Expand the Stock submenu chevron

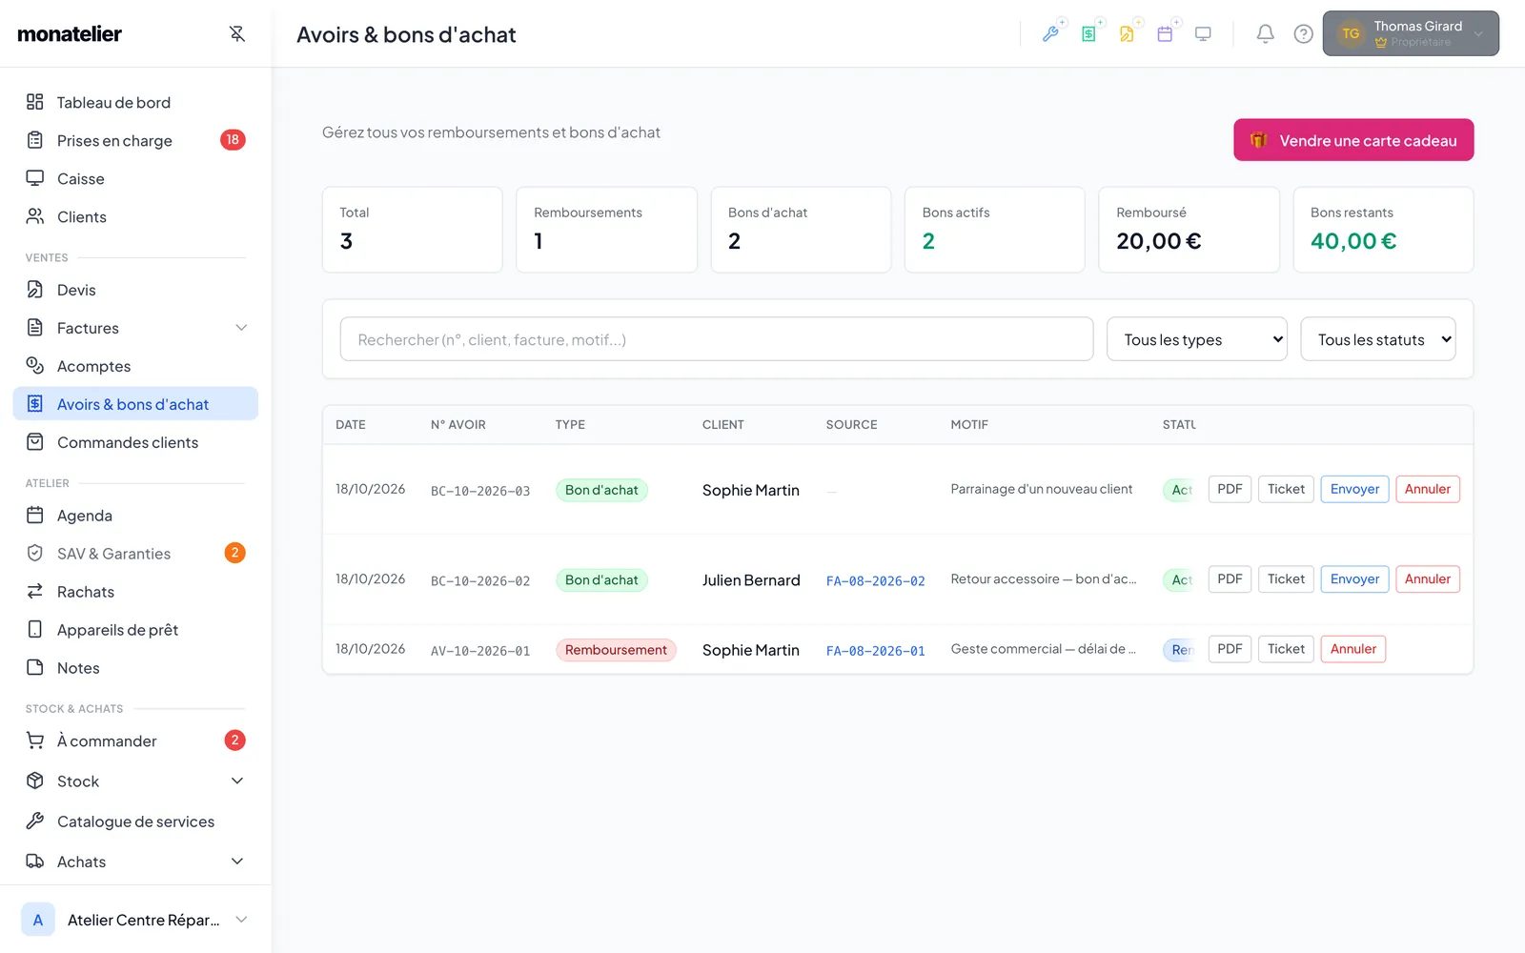click(x=237, y=781)
